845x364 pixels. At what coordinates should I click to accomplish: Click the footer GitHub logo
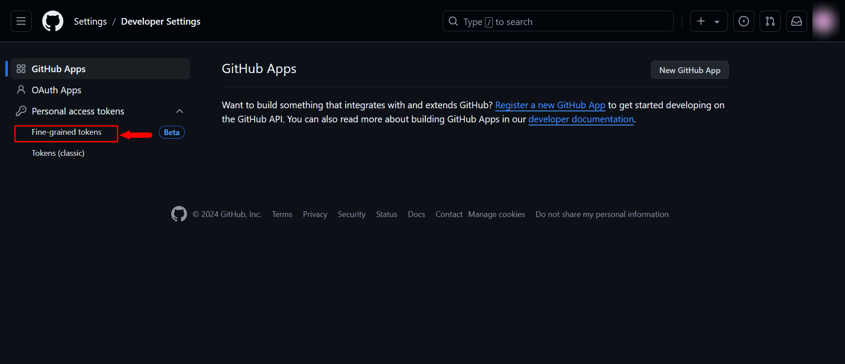click(x=179, y=214)
